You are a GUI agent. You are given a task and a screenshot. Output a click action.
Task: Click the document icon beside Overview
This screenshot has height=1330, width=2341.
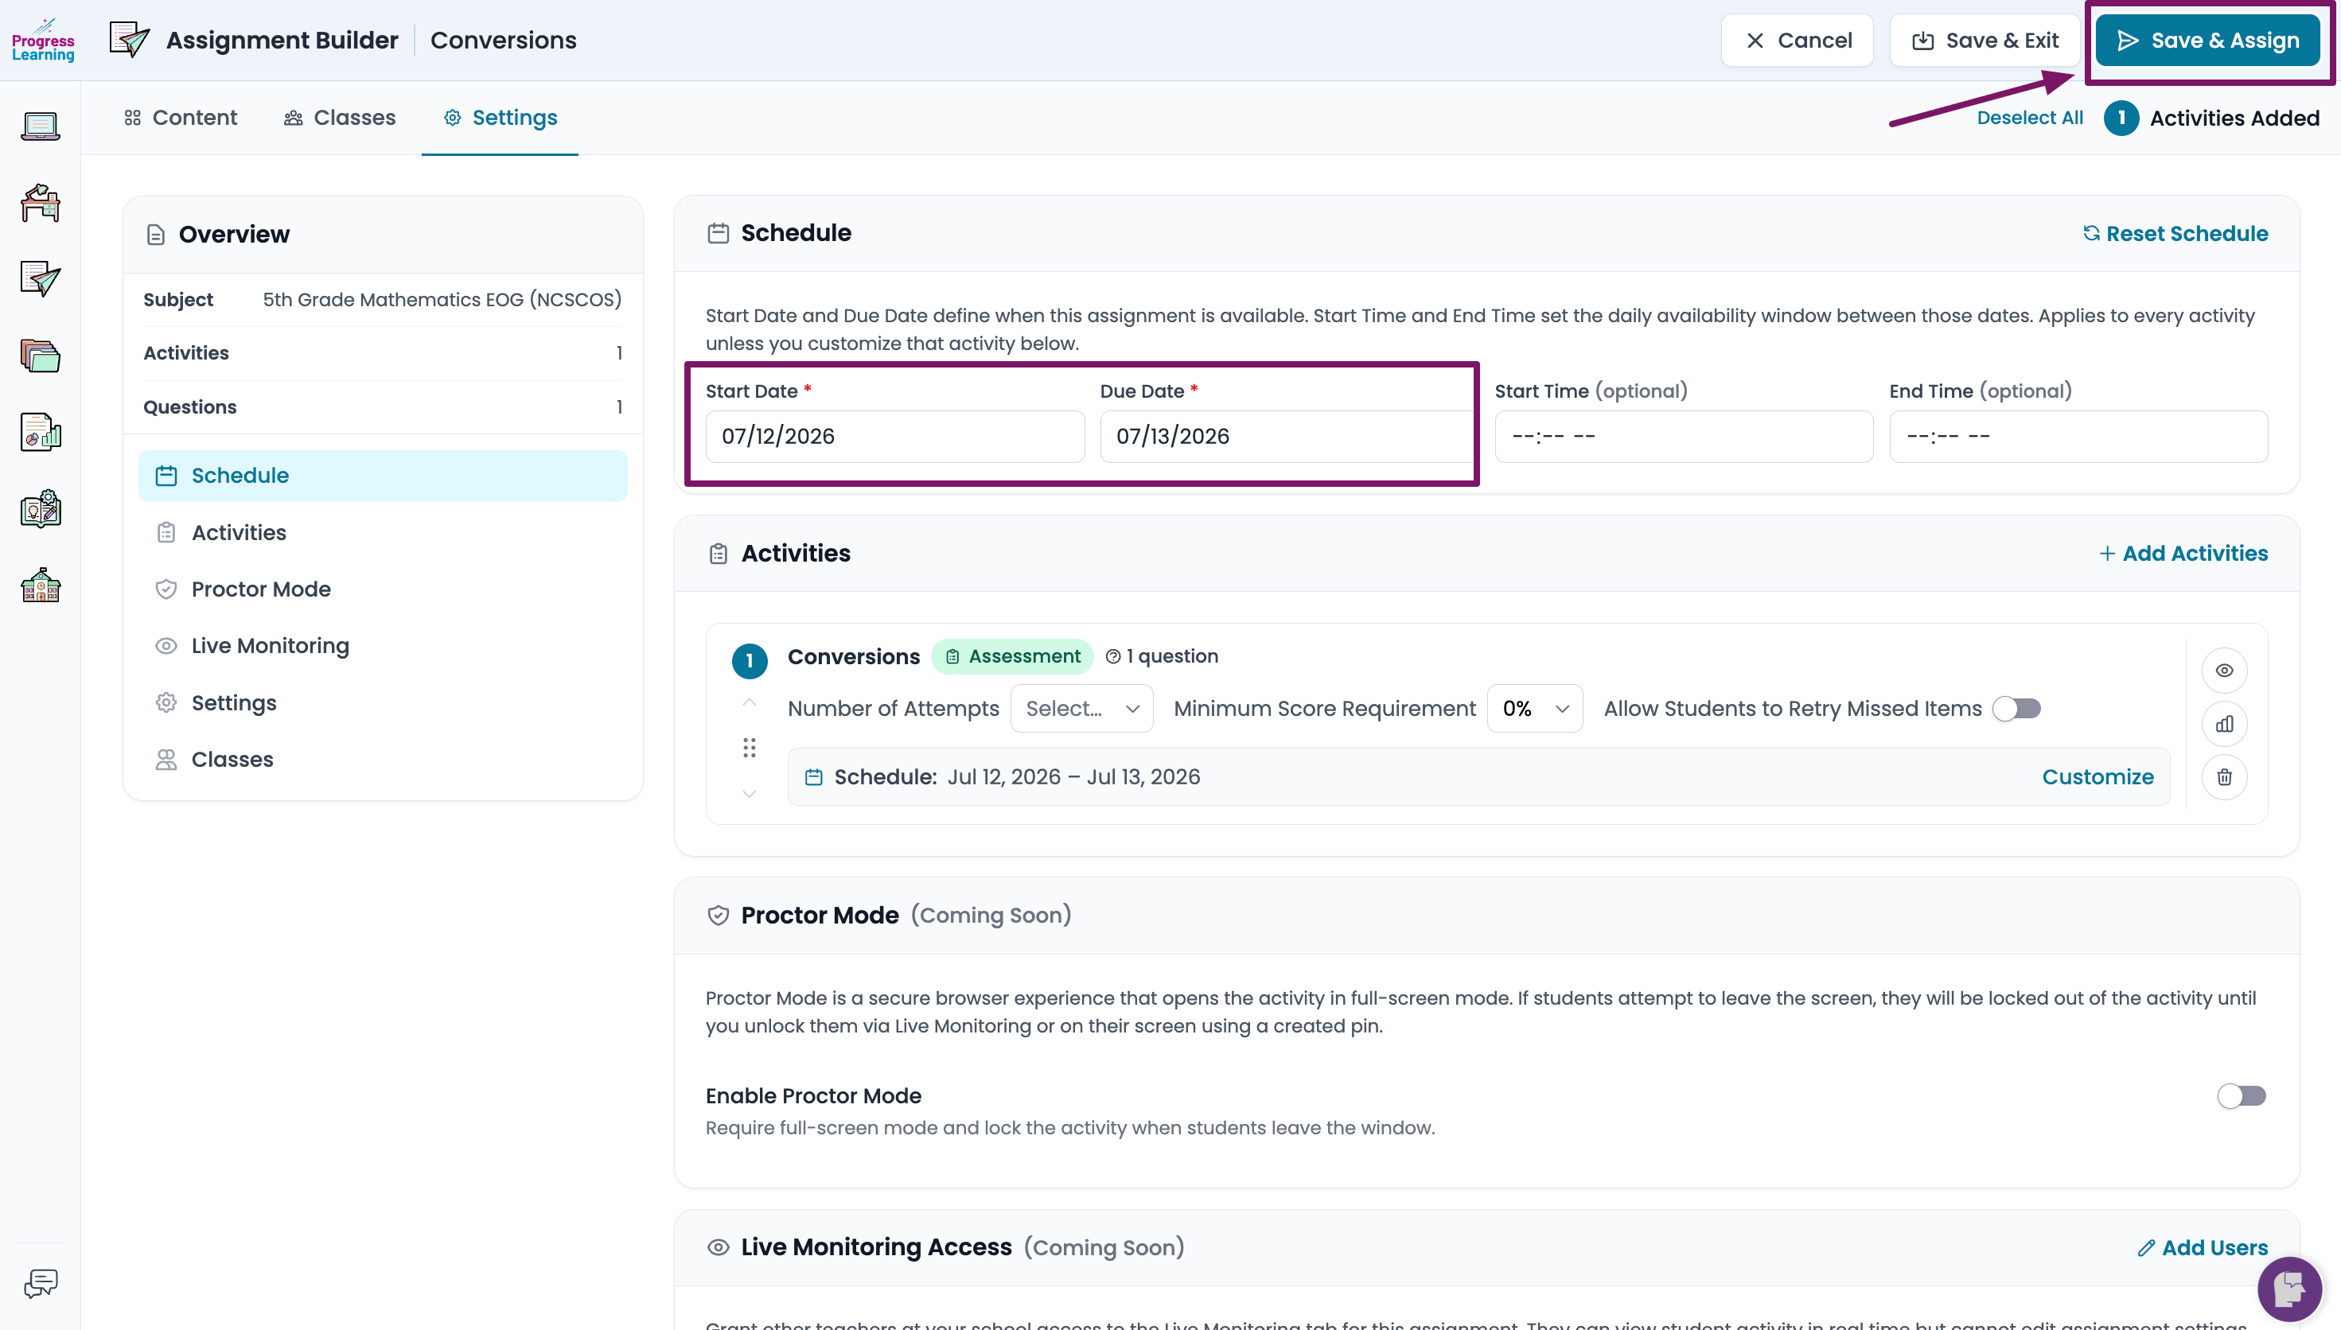pos(155,235)
